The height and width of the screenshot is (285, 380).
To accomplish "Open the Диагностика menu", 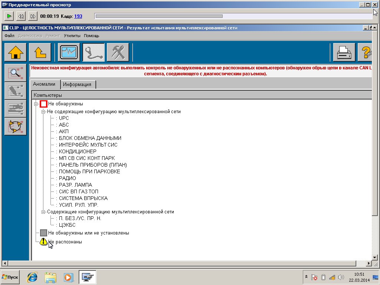I will [x=30, y=36].
